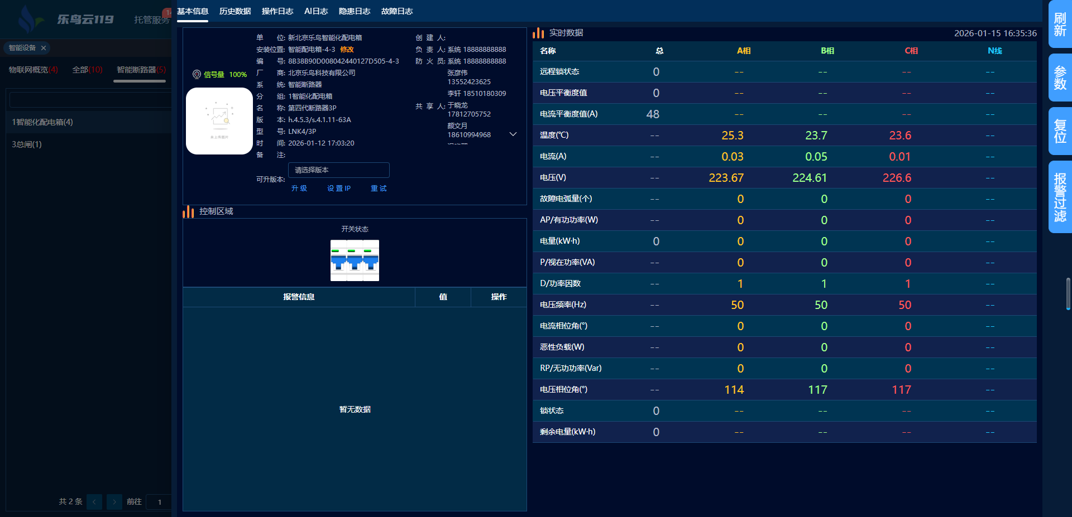Click the 修改 link for install location
Screen dimensions: 1072x517
[347, 50]
